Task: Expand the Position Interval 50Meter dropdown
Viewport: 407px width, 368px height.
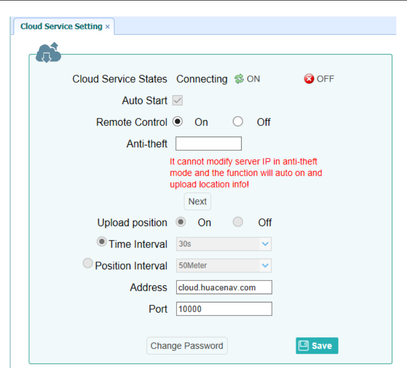Action: click(x=224, y=265)
